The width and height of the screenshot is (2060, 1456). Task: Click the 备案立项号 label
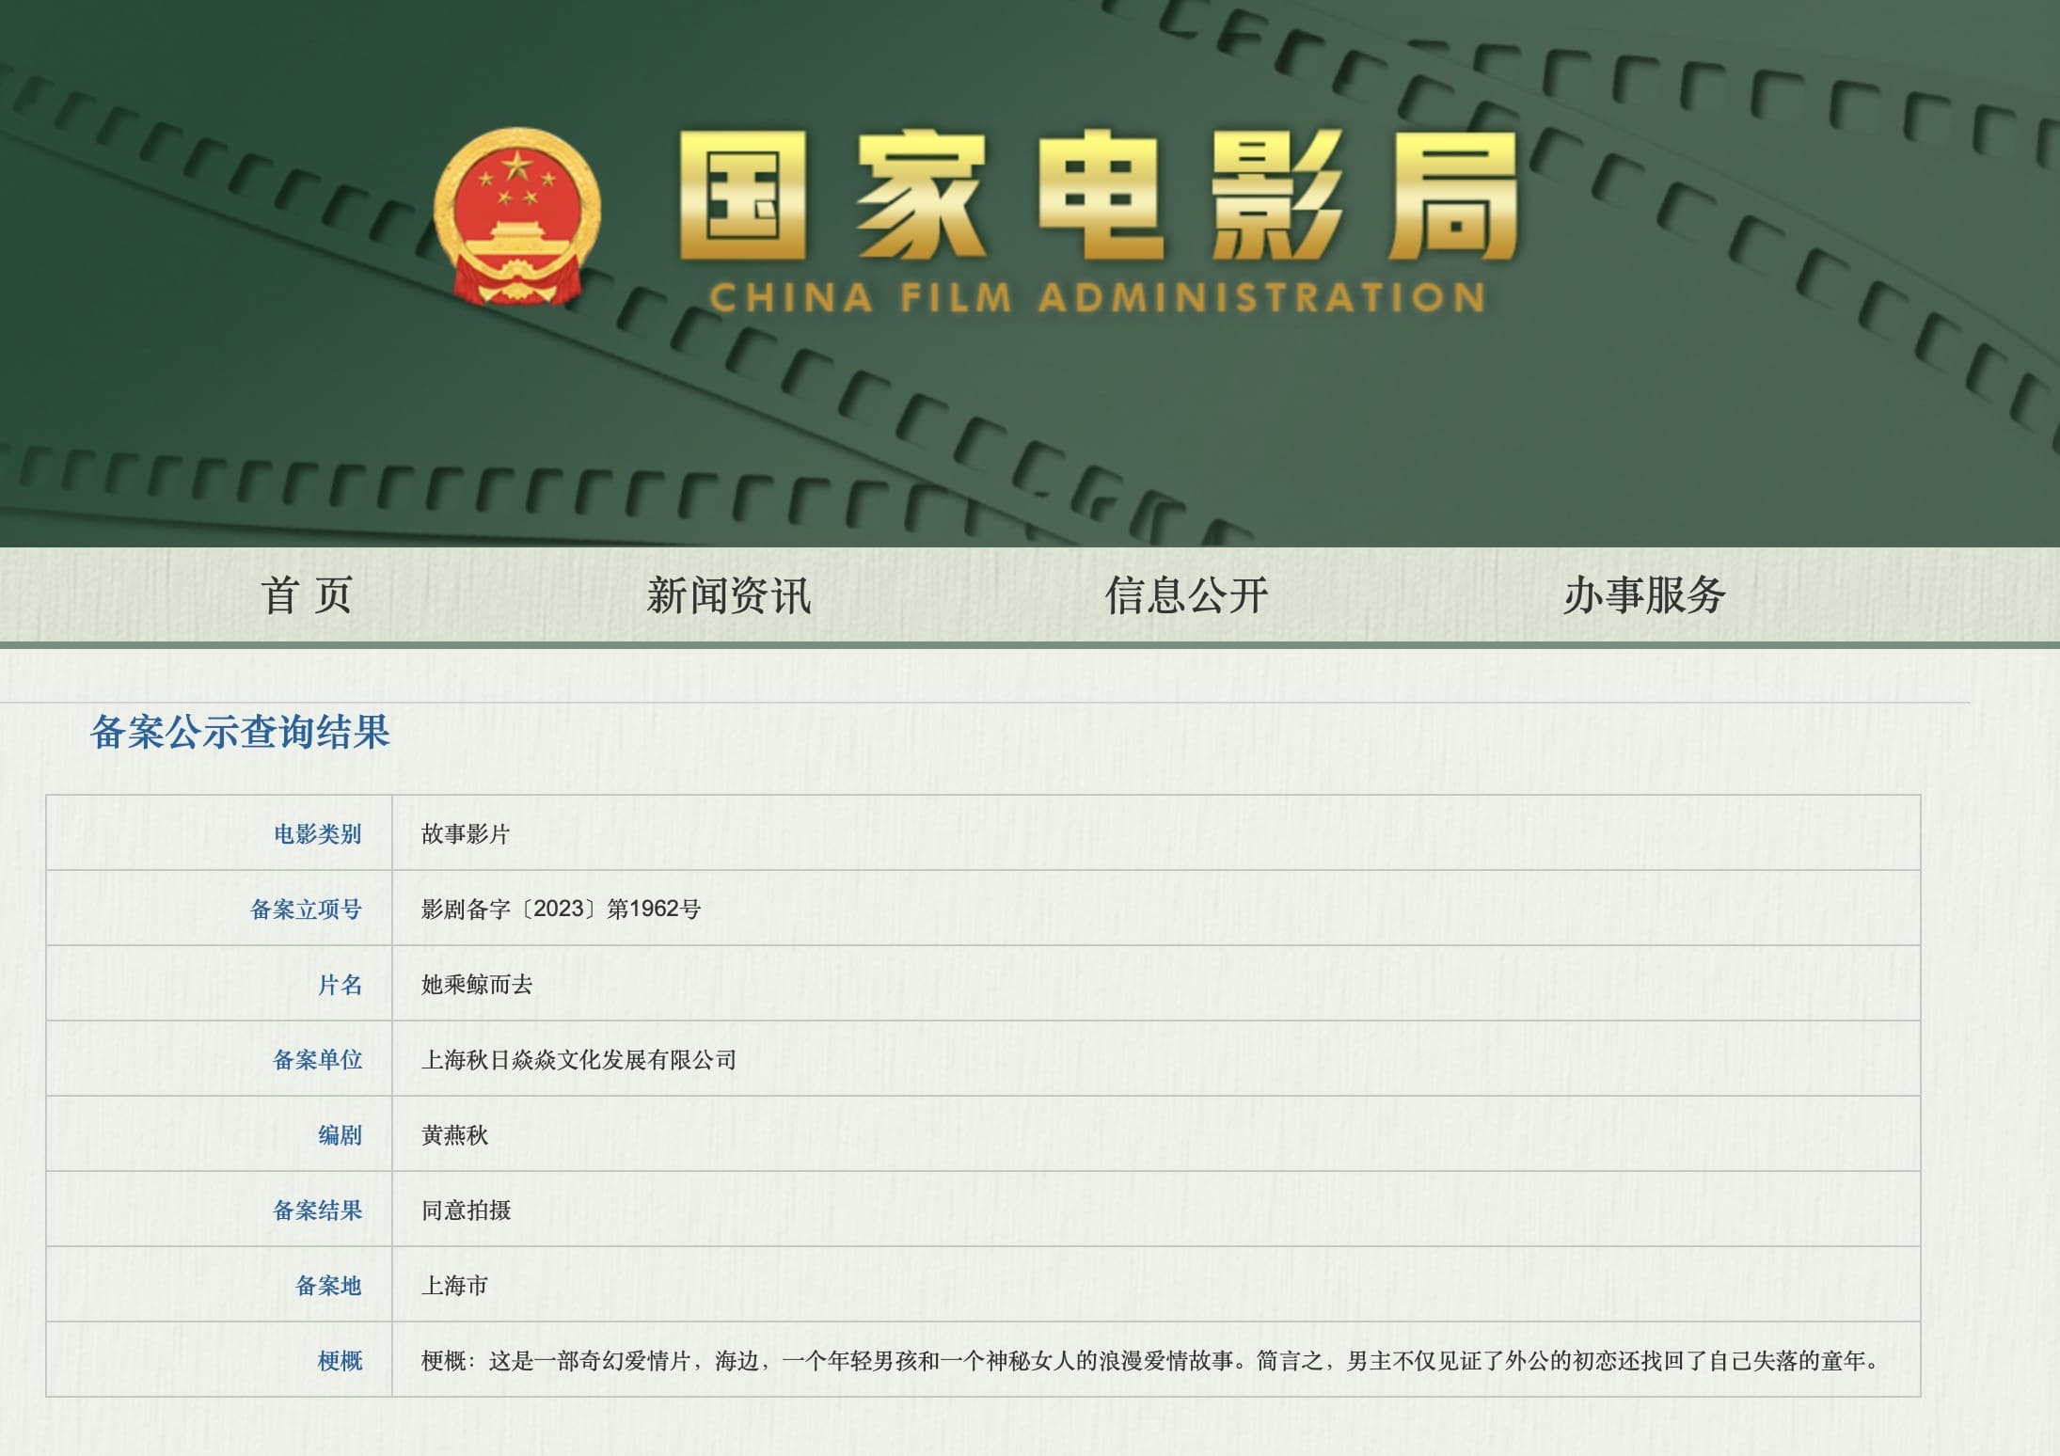[306, 910]
